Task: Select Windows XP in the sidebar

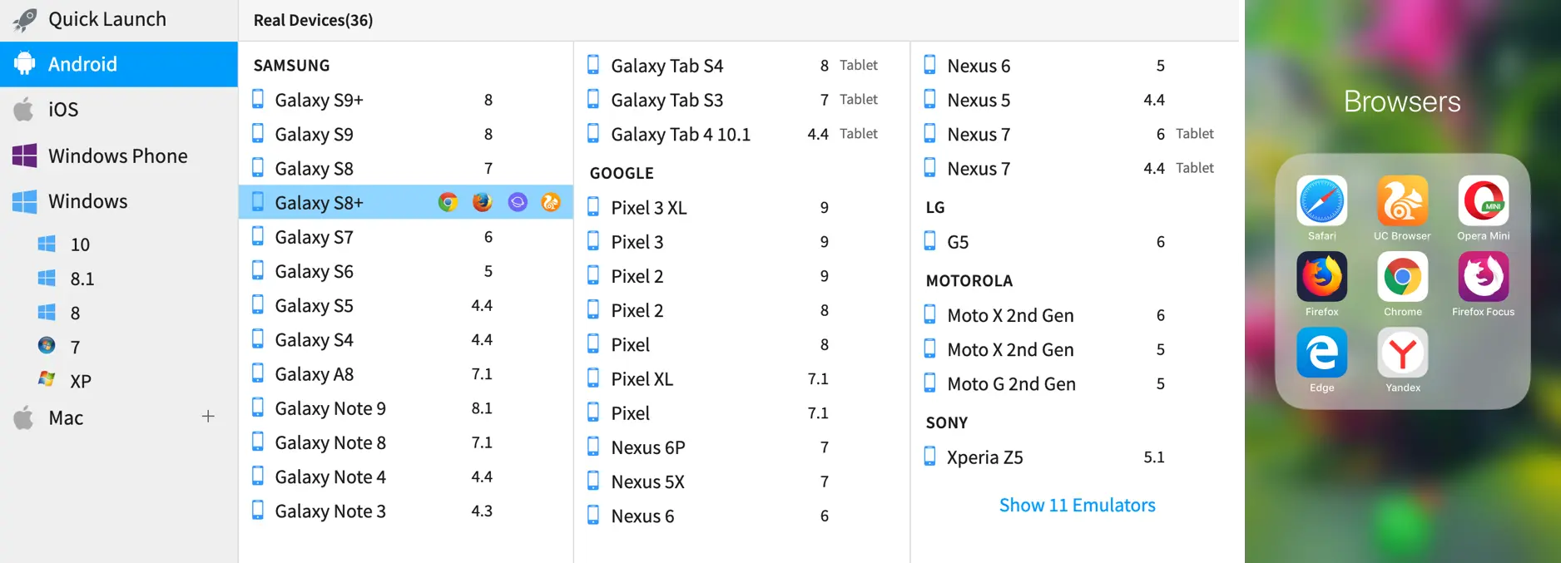Action: click(x=80, y=382)
